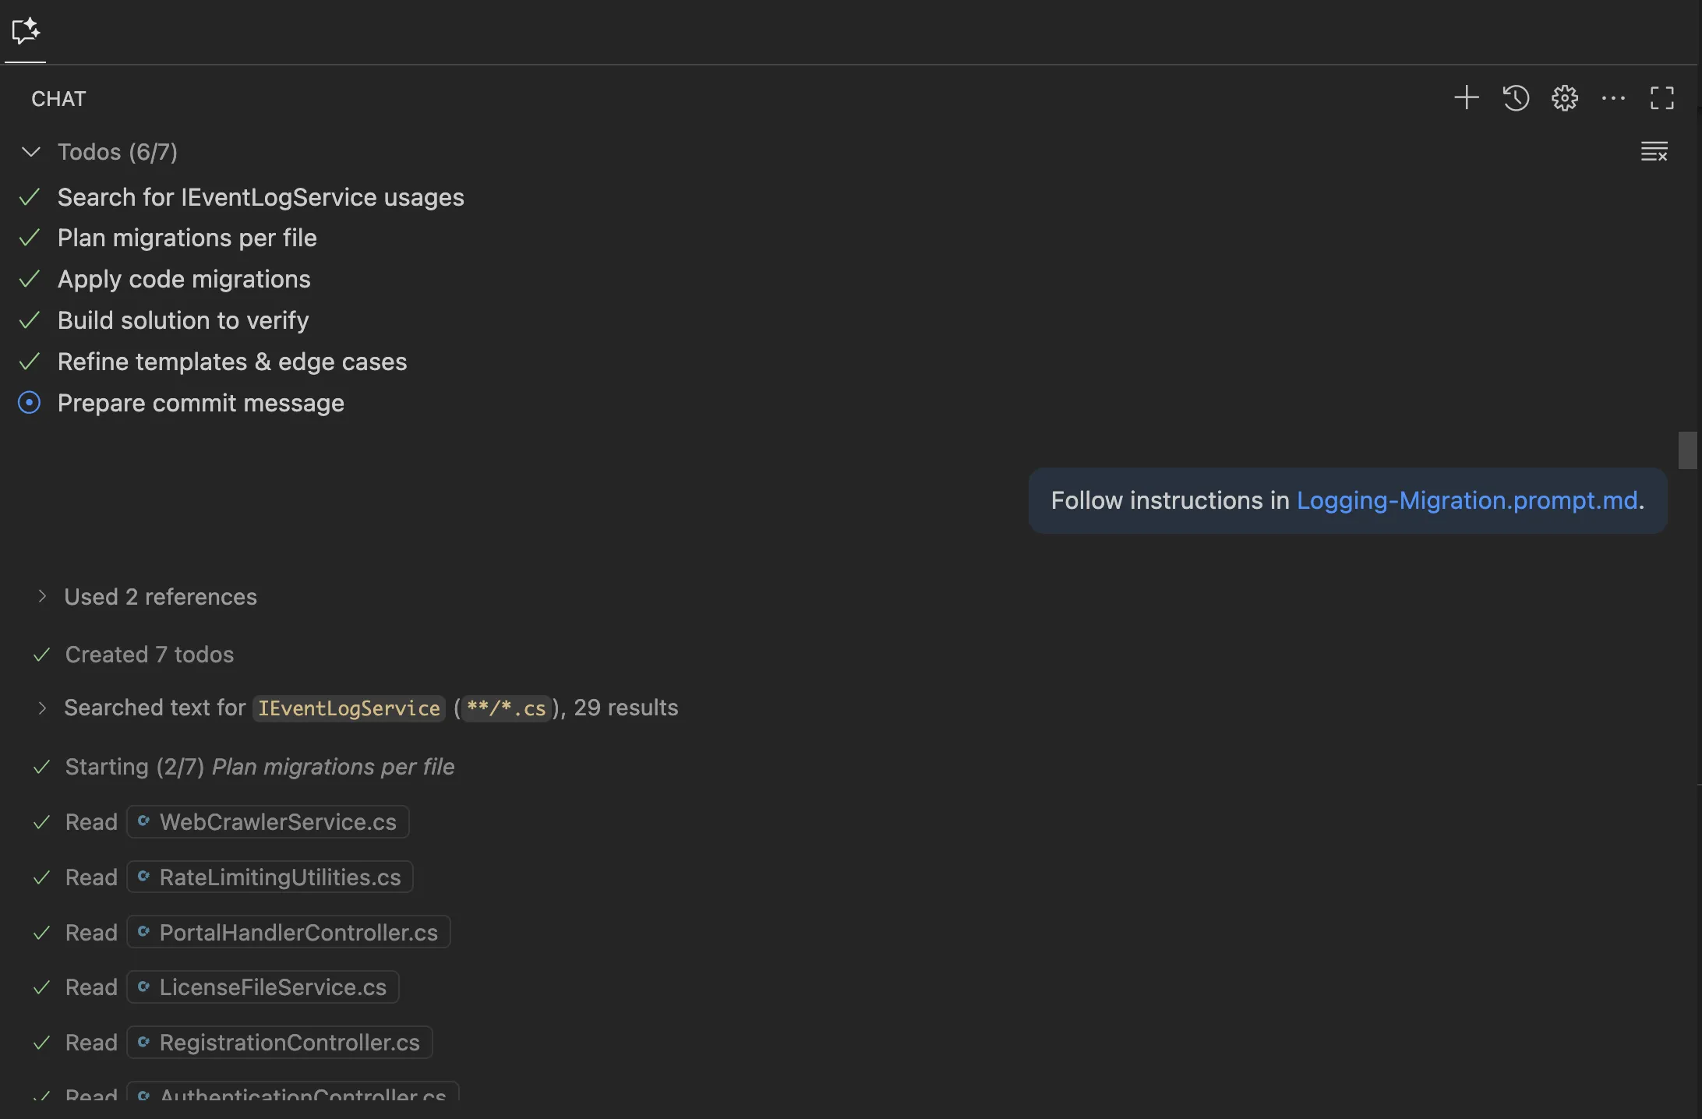Open a new chat session
The width and height of the screenshot is (1702, 1119).
coord(1466,98)
